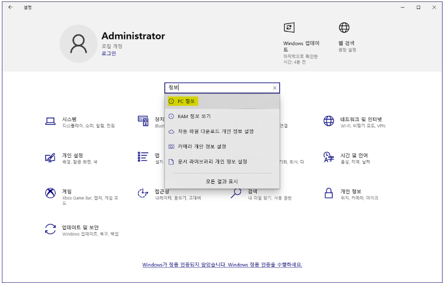Click the Administrator account name
The height and width of the screenshot is (283, 443).
click(x=133, y=36)
